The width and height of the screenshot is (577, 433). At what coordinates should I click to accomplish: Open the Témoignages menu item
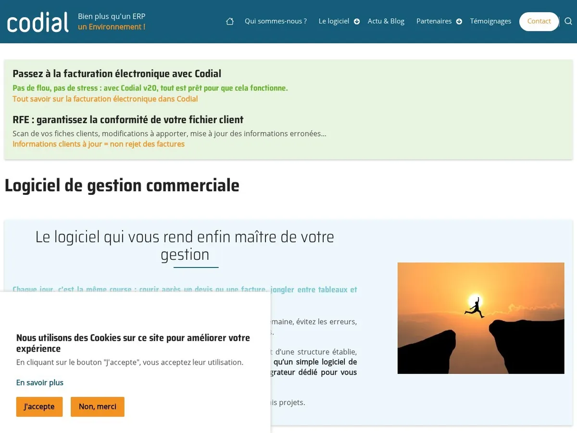(490, 21)
